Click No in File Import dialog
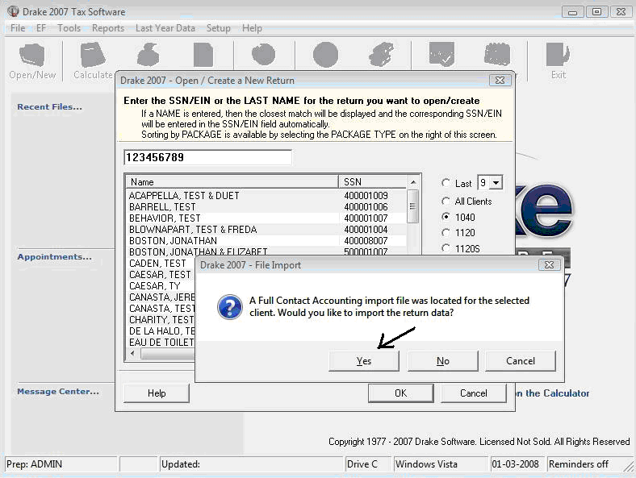The image size is (636, 478). click(442, 360)
